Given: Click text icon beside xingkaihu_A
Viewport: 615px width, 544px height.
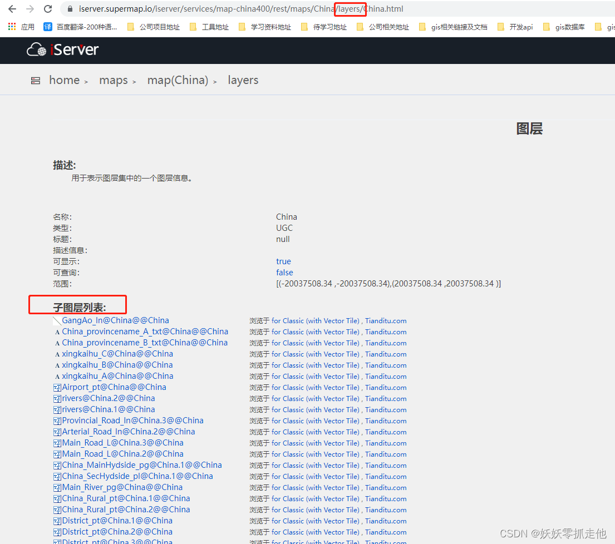Looking at the screenshot, I should point(58,377).
